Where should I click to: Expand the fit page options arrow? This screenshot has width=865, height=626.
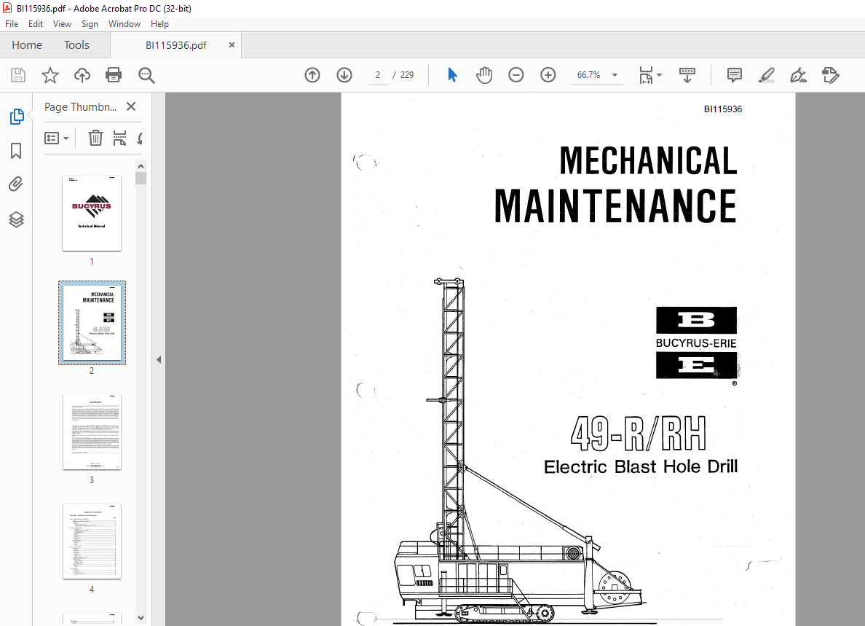(659, 75)
